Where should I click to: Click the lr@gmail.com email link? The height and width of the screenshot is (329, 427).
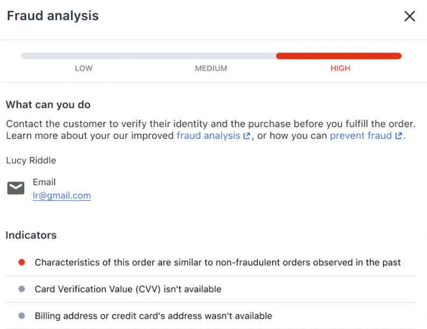pos(62,195)
